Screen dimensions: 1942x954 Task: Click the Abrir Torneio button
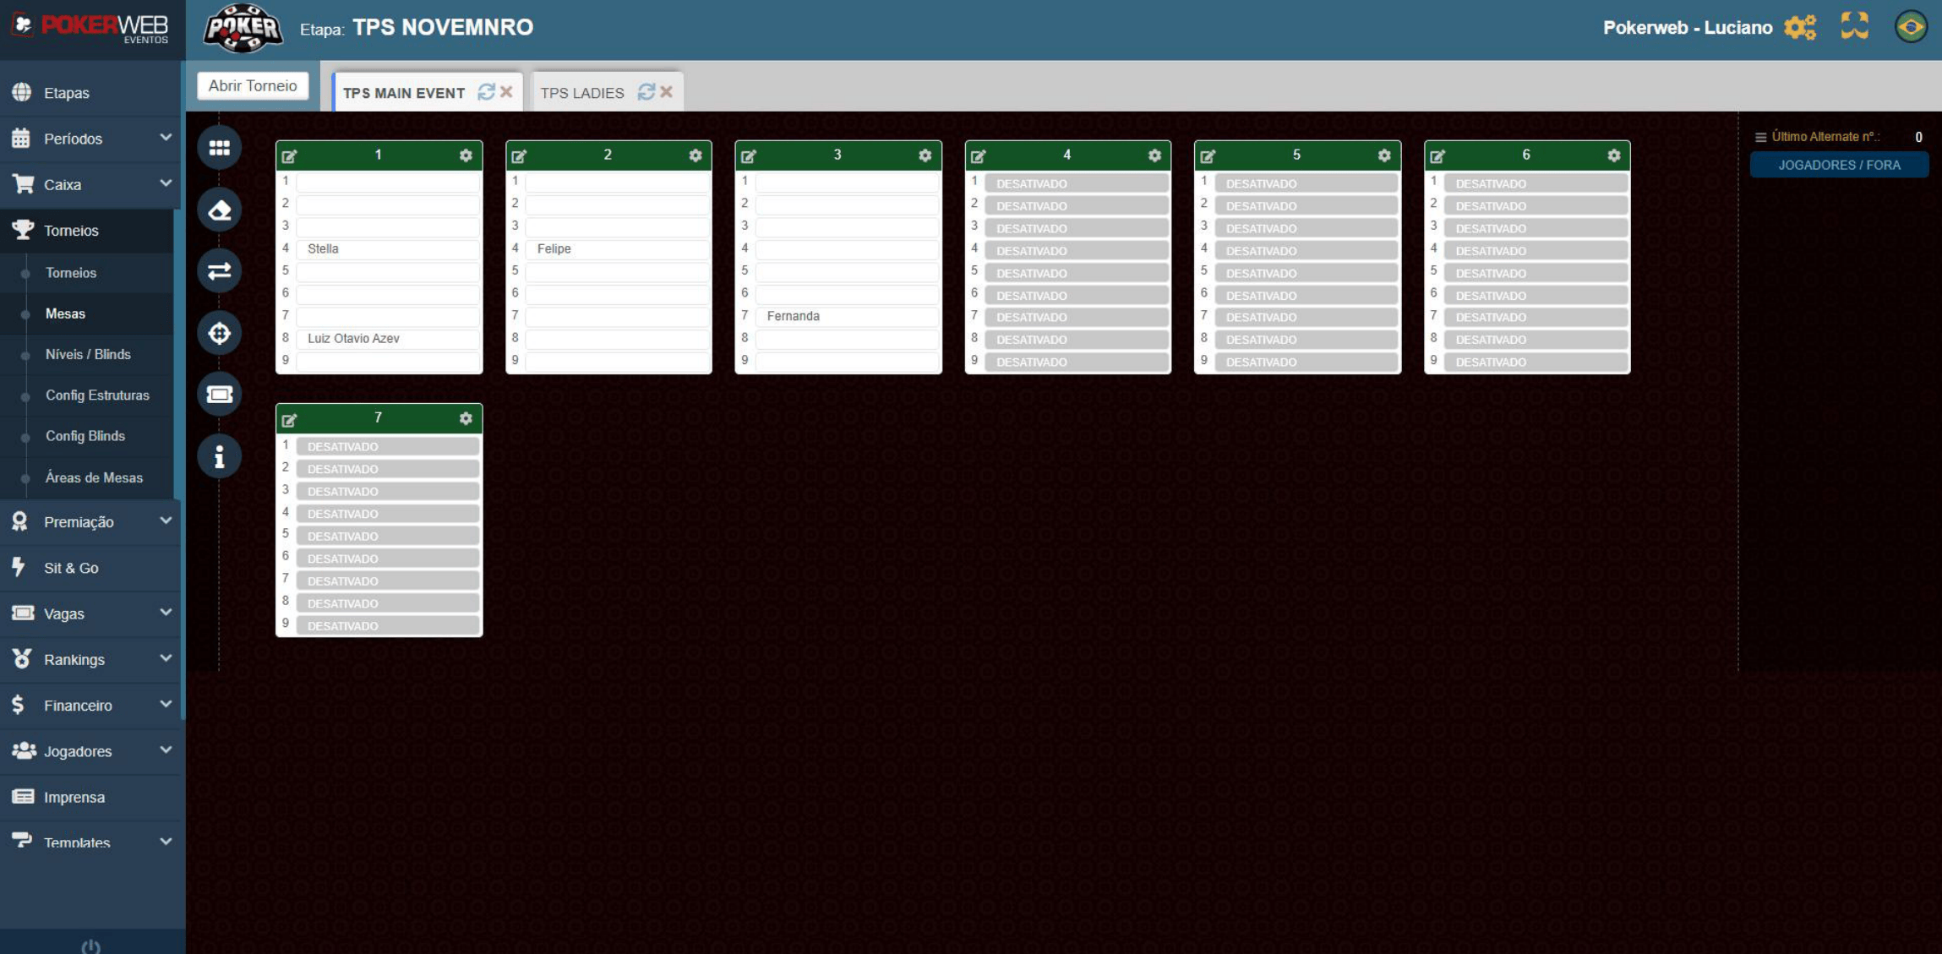(253, 85)
